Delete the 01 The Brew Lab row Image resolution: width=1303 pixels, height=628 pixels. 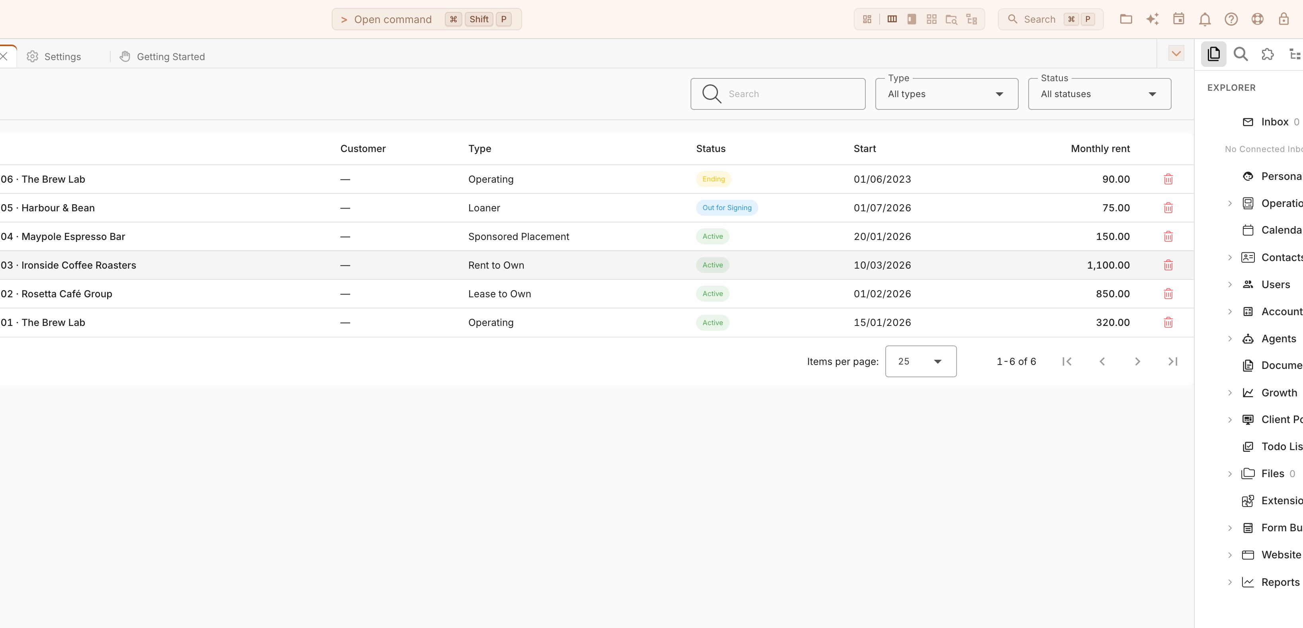click(1168, 323)
